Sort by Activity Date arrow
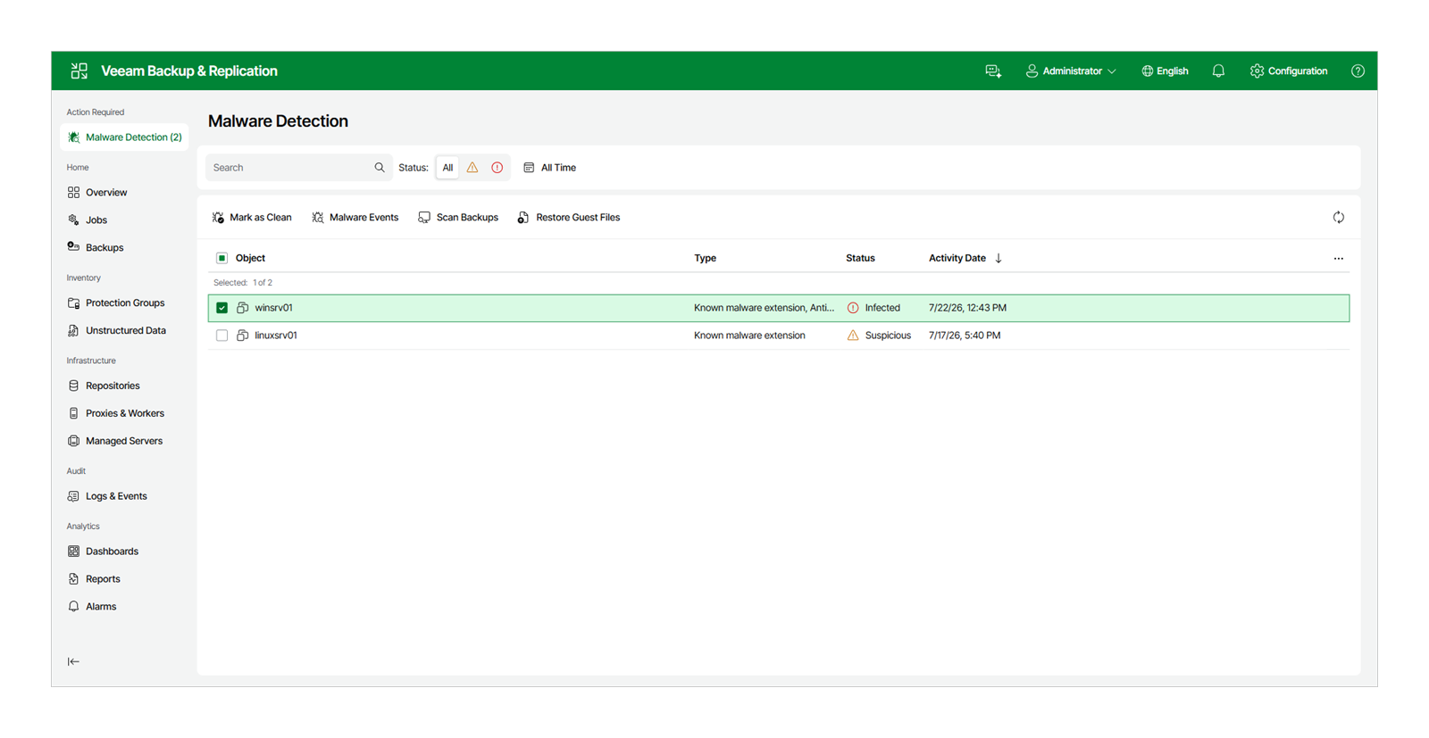Image resolution: width=1429 pixels, height=738 pixels. [x=999, y=258]
